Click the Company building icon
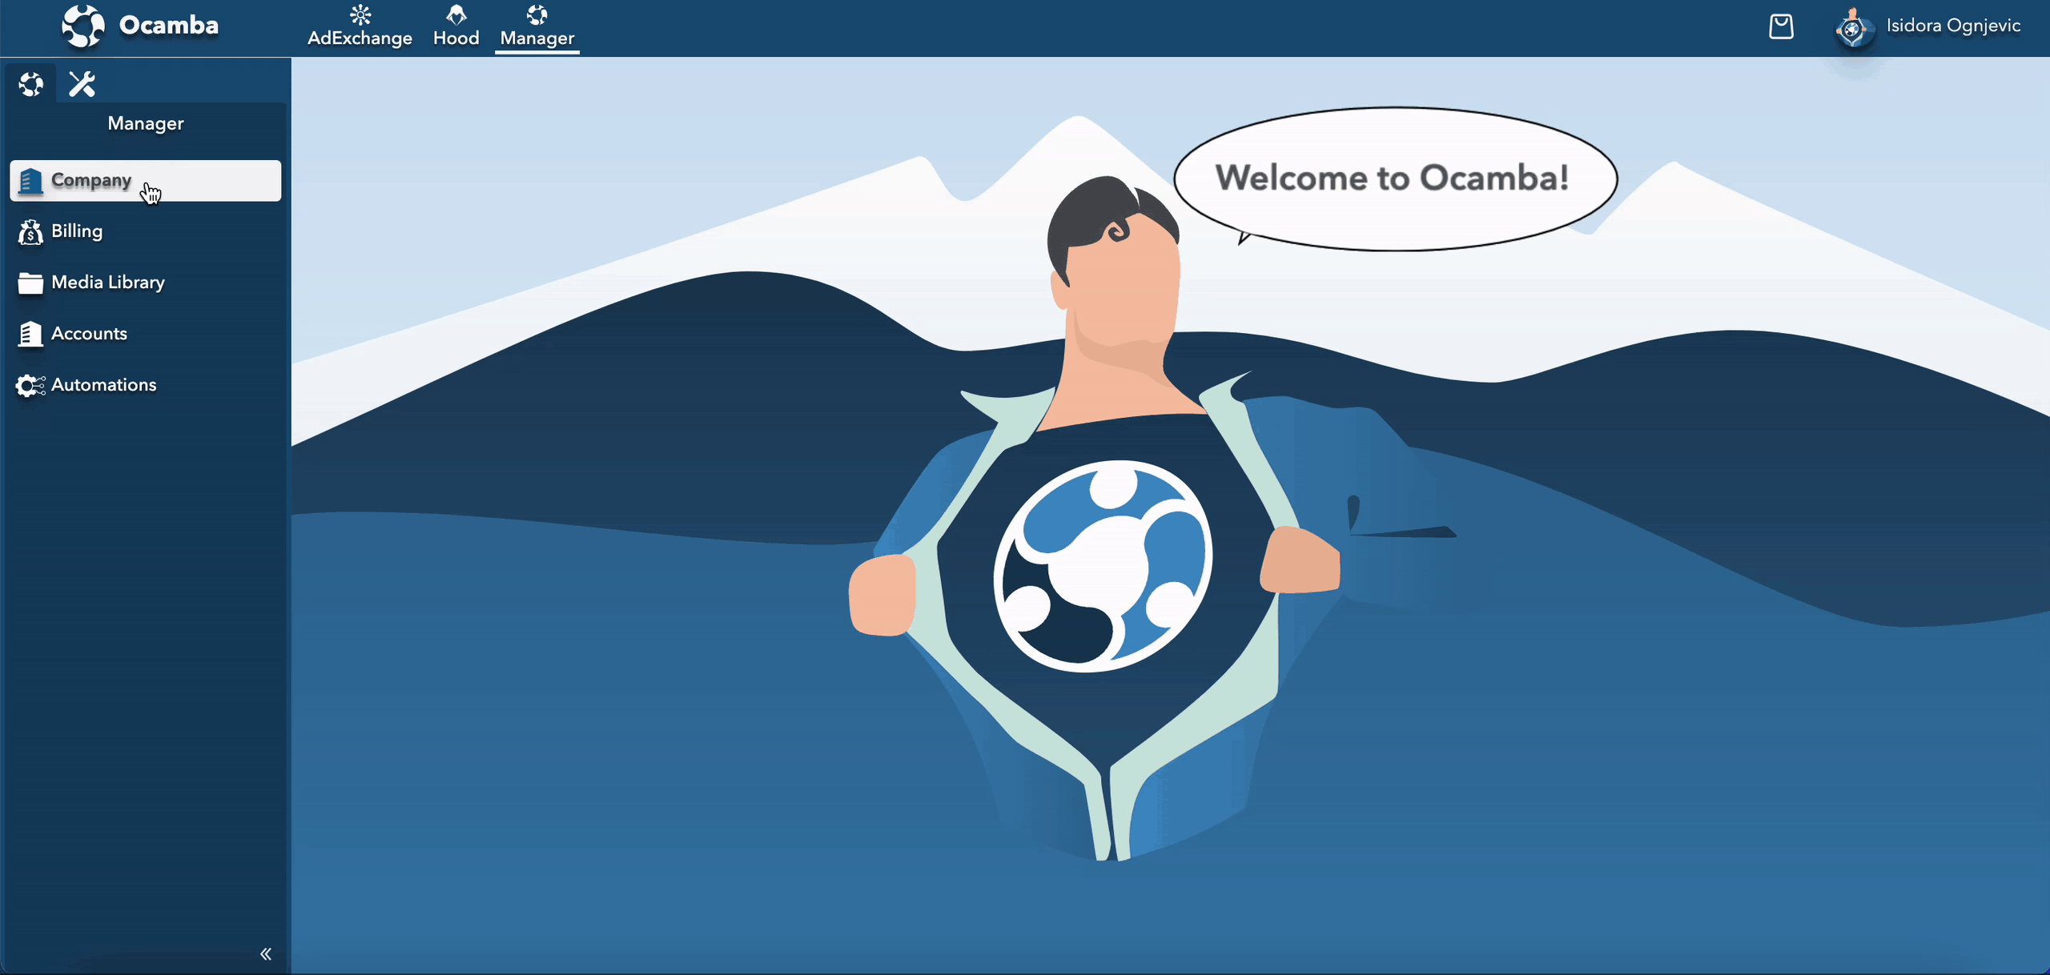 pos(30,181)
